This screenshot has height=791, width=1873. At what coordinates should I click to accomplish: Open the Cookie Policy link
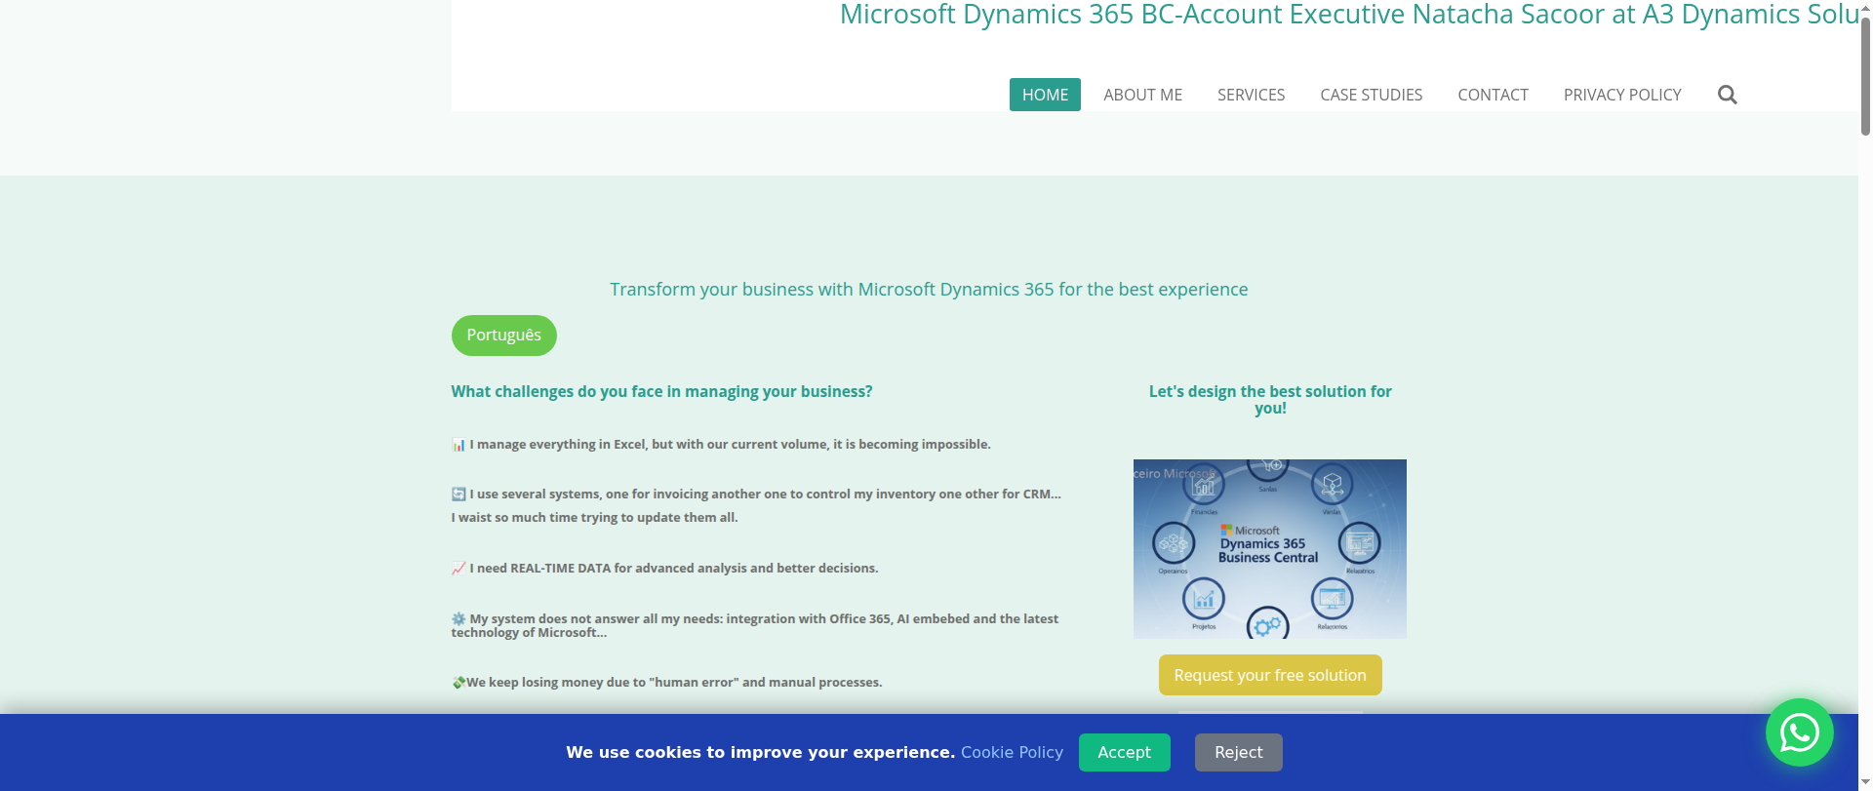click(1012, 752)
